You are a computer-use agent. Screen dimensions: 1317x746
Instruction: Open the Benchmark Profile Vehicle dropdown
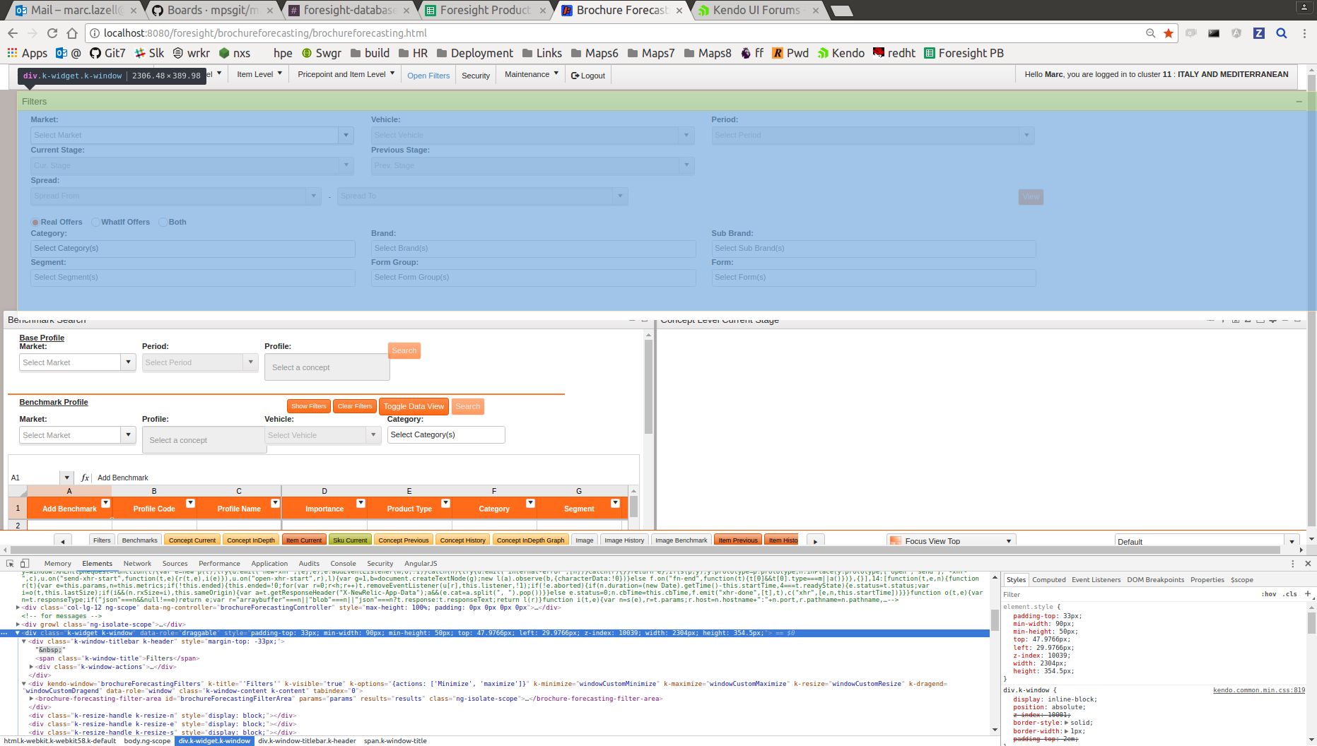coord(373,435)
